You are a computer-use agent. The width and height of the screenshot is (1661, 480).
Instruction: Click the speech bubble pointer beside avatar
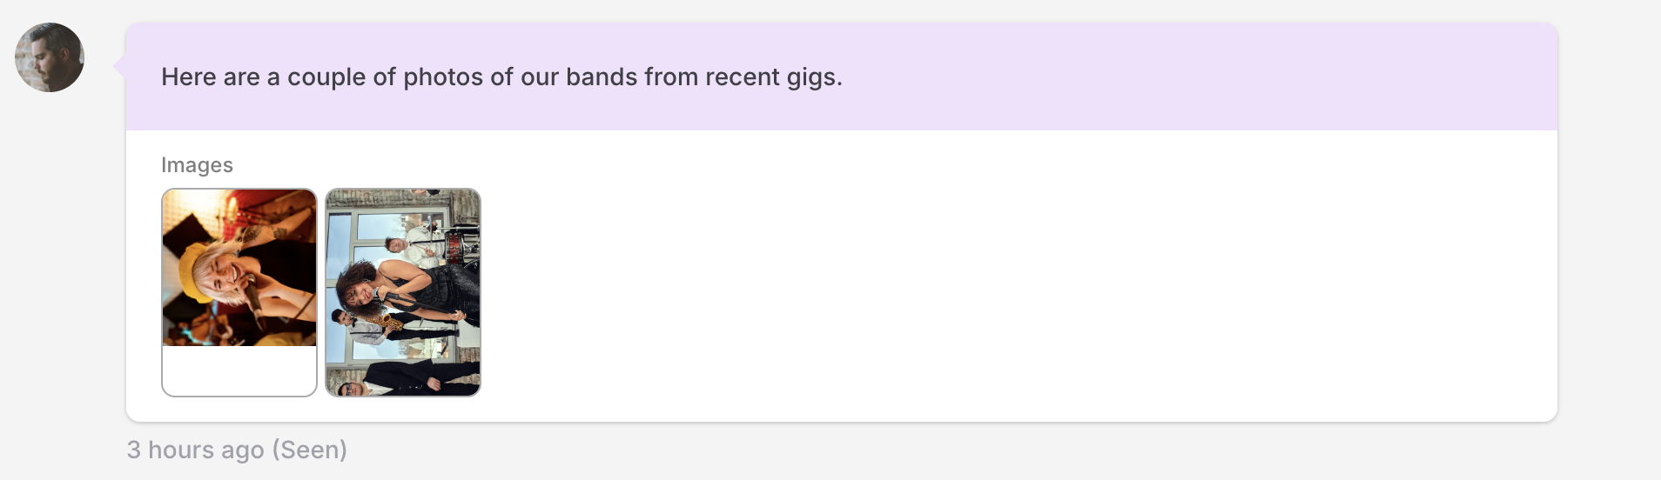tap(120, 66)
